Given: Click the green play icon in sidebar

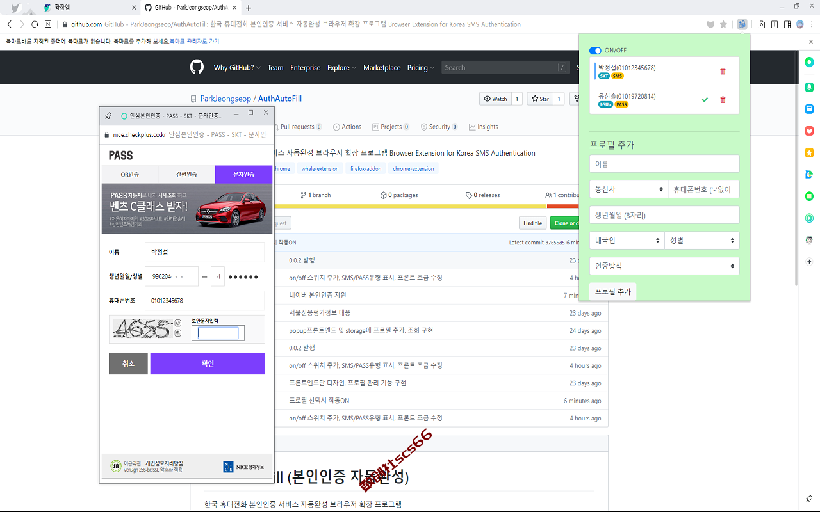Looking at the screenshot, I should point(809,218).
